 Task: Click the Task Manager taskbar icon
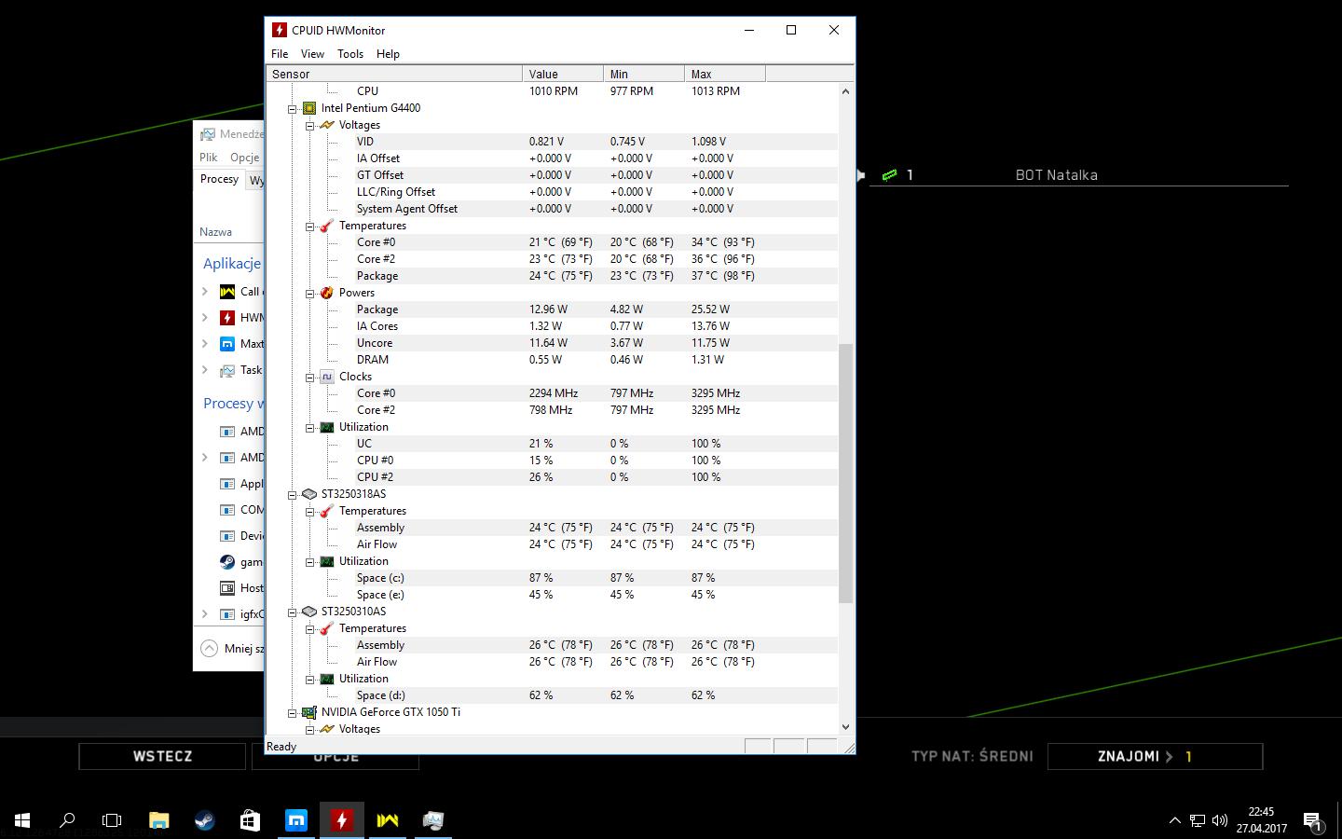433,820
